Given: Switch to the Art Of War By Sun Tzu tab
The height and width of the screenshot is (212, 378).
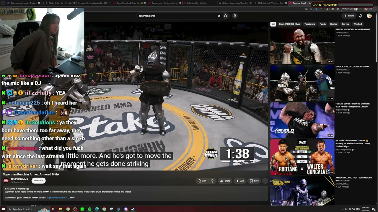Looking at the screenshot, I should coord(58,3).
